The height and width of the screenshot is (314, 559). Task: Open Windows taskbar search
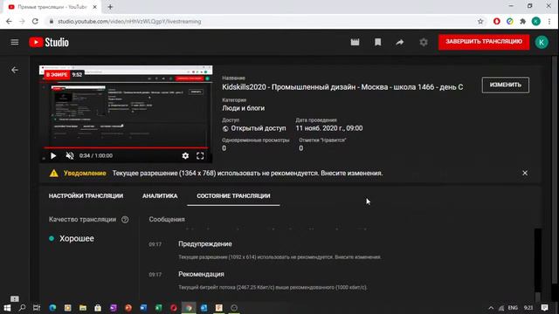(x=22, y=308)
